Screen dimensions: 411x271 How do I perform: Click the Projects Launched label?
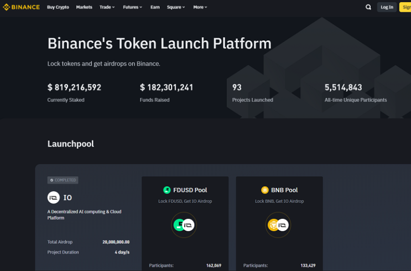(253, 100)
